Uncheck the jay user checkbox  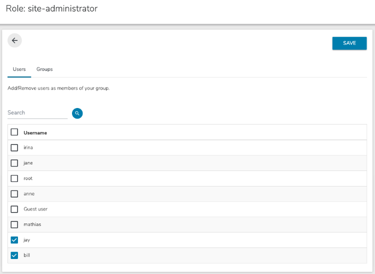click(x=14, y=240)
